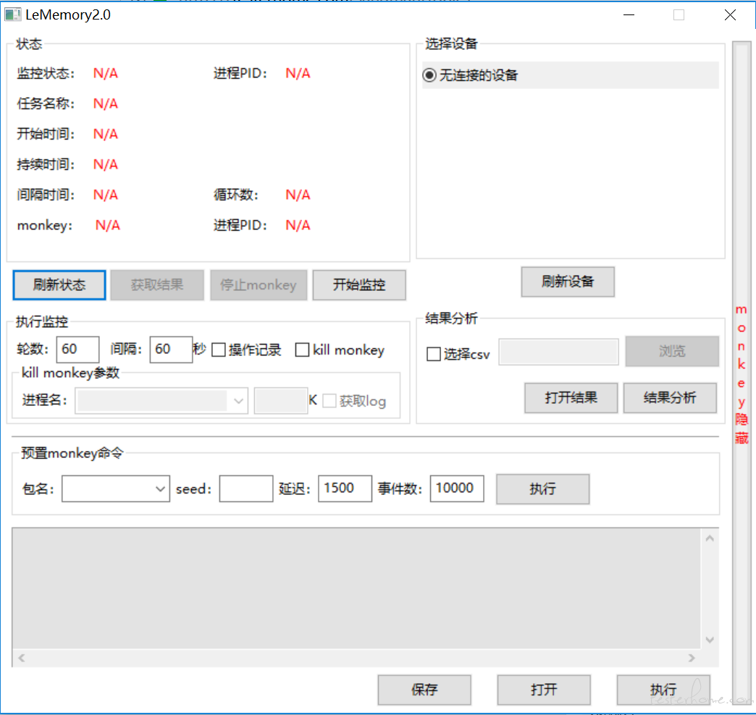Click the 持续时间 N/A value
The width and height of the screenshot is (756, 715).
point(106,164)
